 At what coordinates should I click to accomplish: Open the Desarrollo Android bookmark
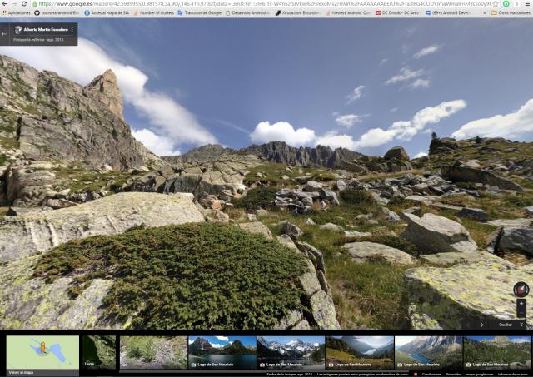point(248,13)
